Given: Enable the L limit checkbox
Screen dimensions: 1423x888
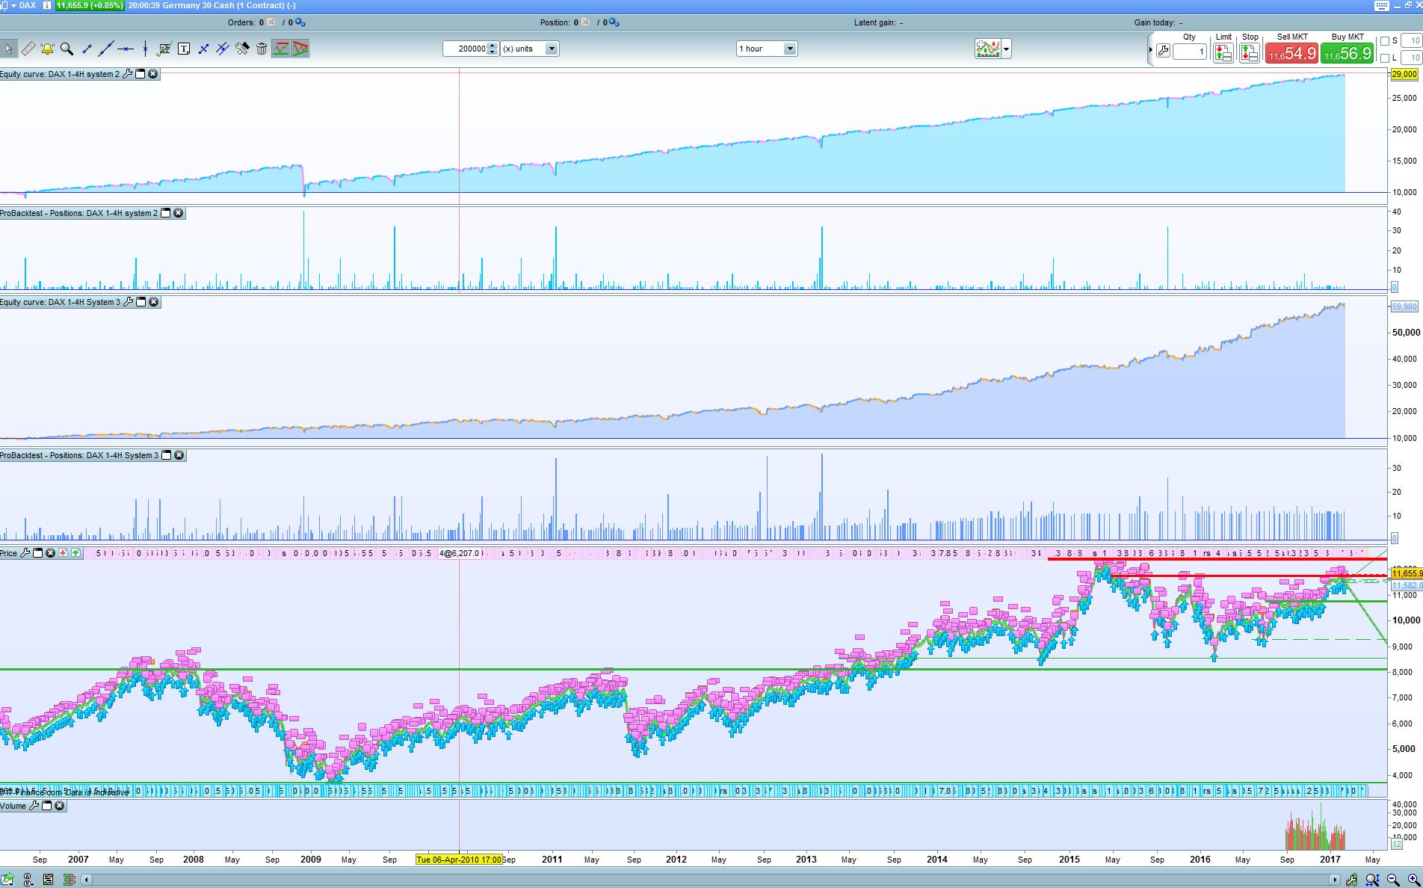Looking at the screenshot, I should click(1385, 58).
